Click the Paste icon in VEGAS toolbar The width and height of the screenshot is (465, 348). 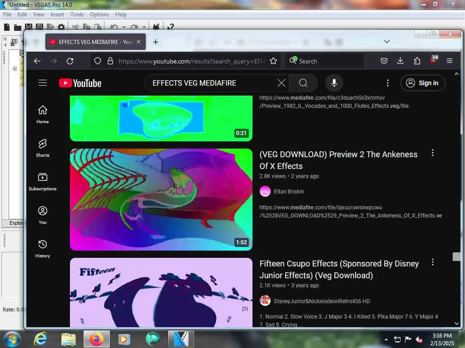tap(97, 27)
